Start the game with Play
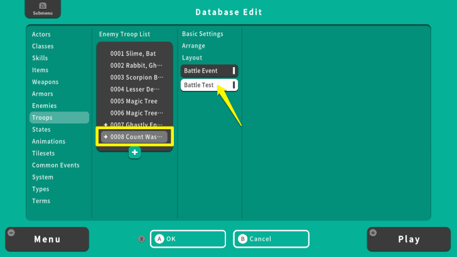The image size is (457, 257). [x=409, y=239]
